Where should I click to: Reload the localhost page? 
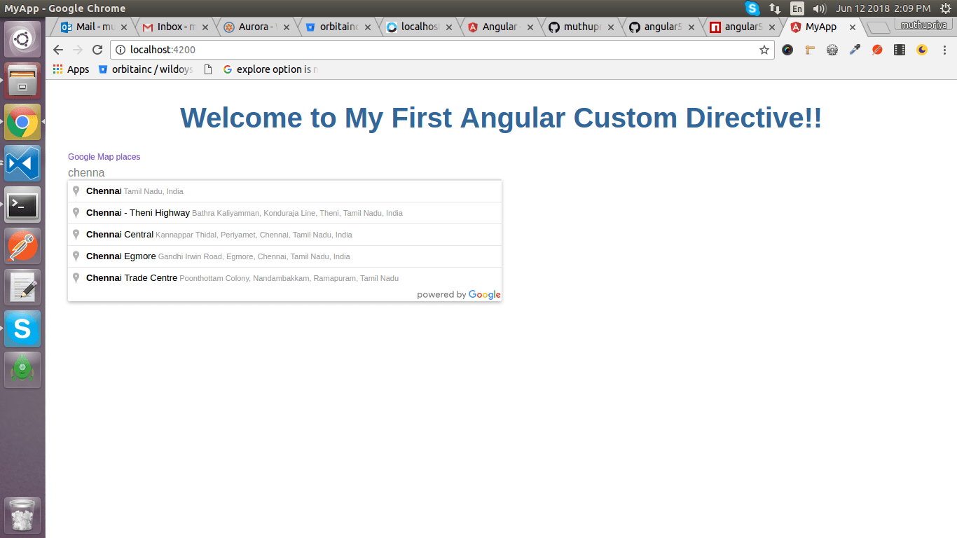[x=97, y=50]
